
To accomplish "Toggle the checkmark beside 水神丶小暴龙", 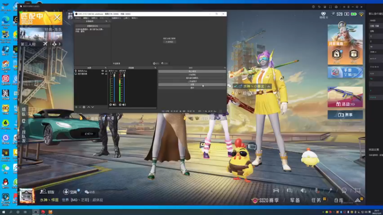I will click(235, 86).
